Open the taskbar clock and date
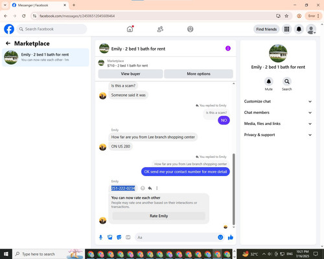This screenshot has height=259, width=324. tap(302, 254)
